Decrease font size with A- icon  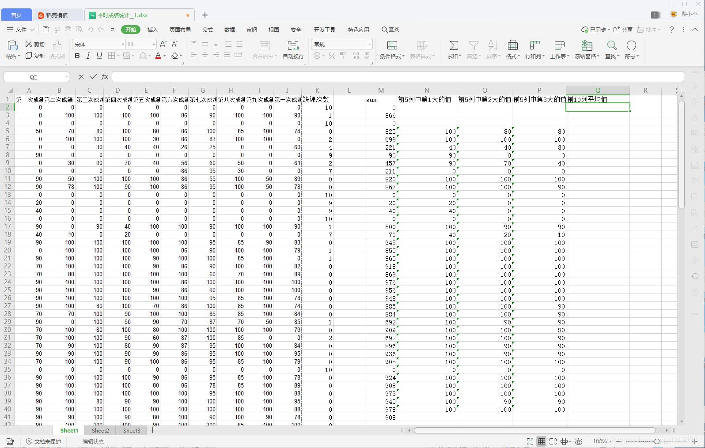[x=174, y=44]
